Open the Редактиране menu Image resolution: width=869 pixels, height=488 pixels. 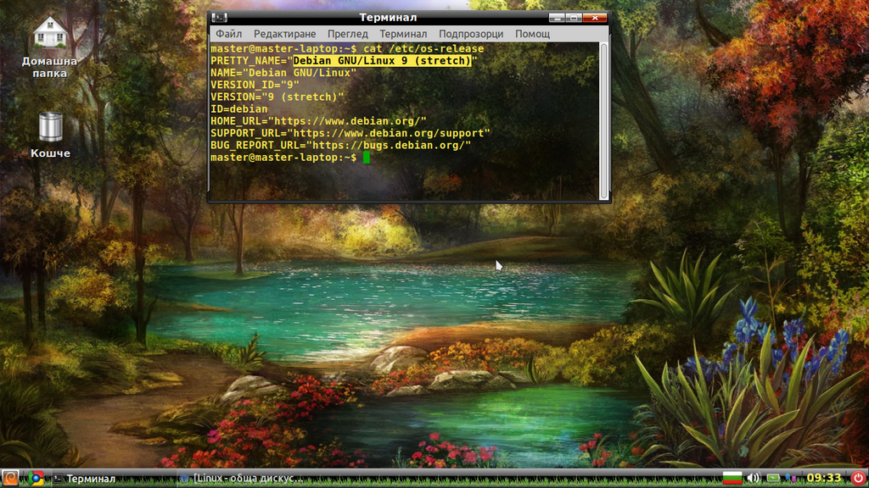click(285, 34)
